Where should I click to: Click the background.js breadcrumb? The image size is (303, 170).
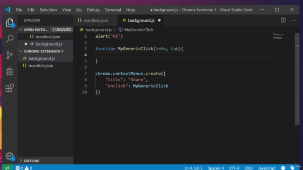tap(96, 30)
